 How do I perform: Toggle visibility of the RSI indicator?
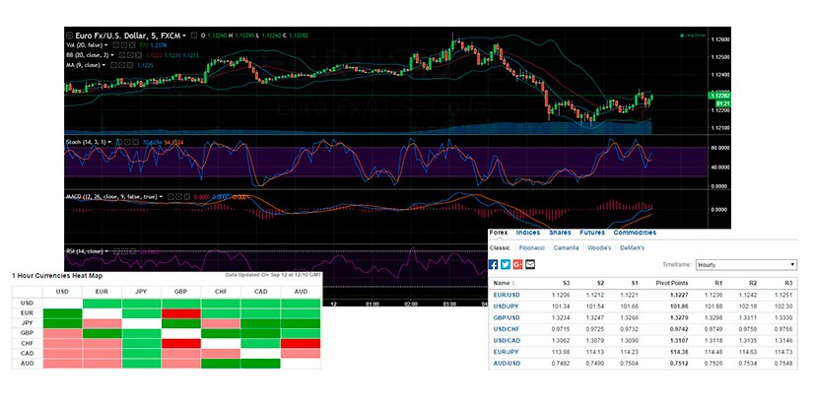tap(116, 251)
